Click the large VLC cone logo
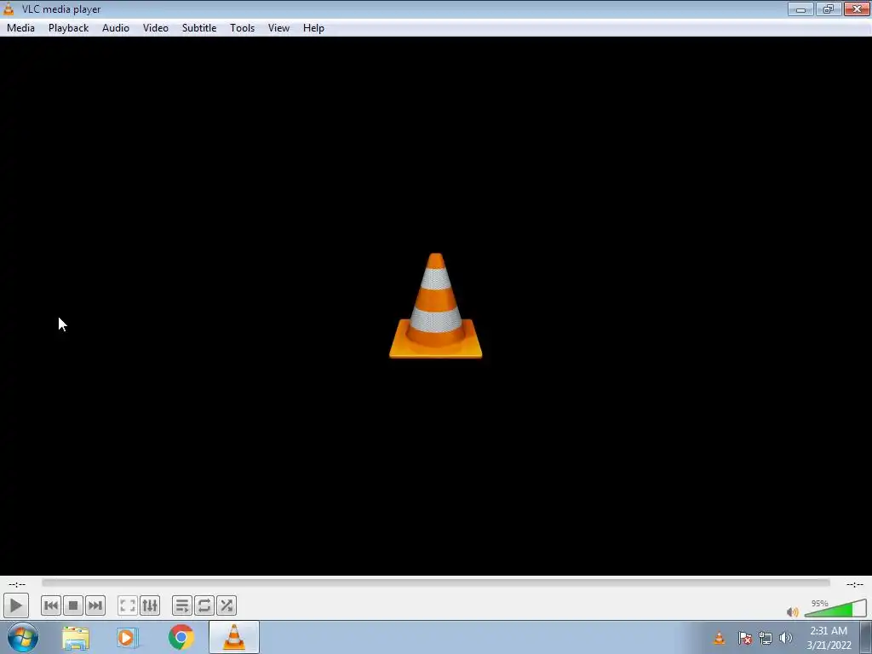 (x=435, y=306)
